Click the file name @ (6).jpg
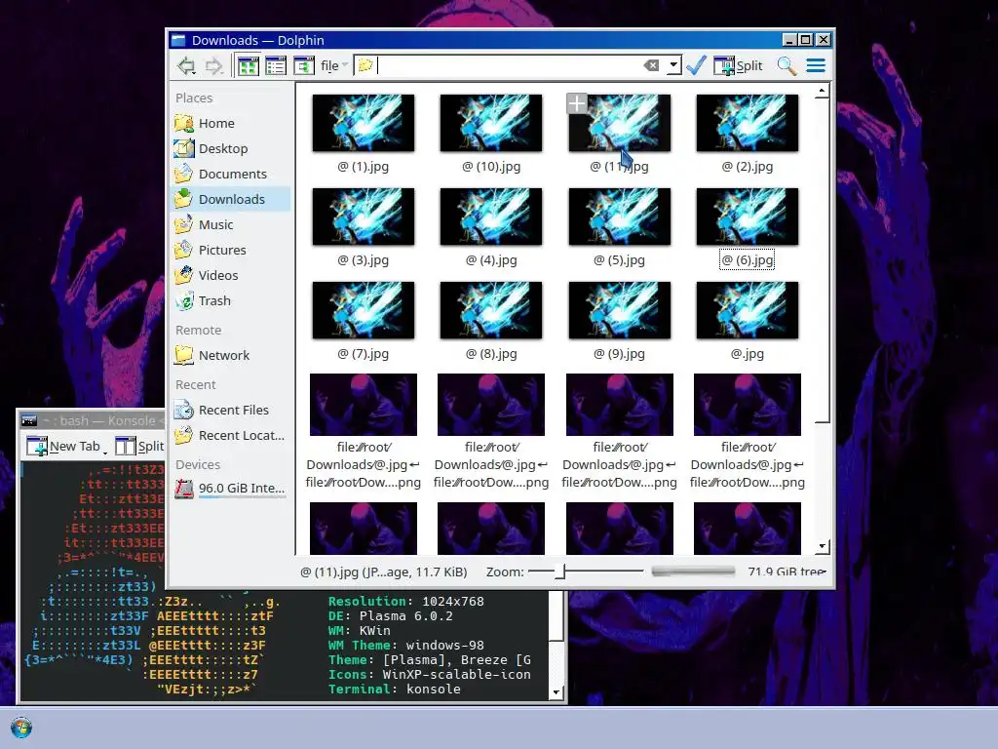Viewport: 998px width, 749px height. (x=748, y=259)
